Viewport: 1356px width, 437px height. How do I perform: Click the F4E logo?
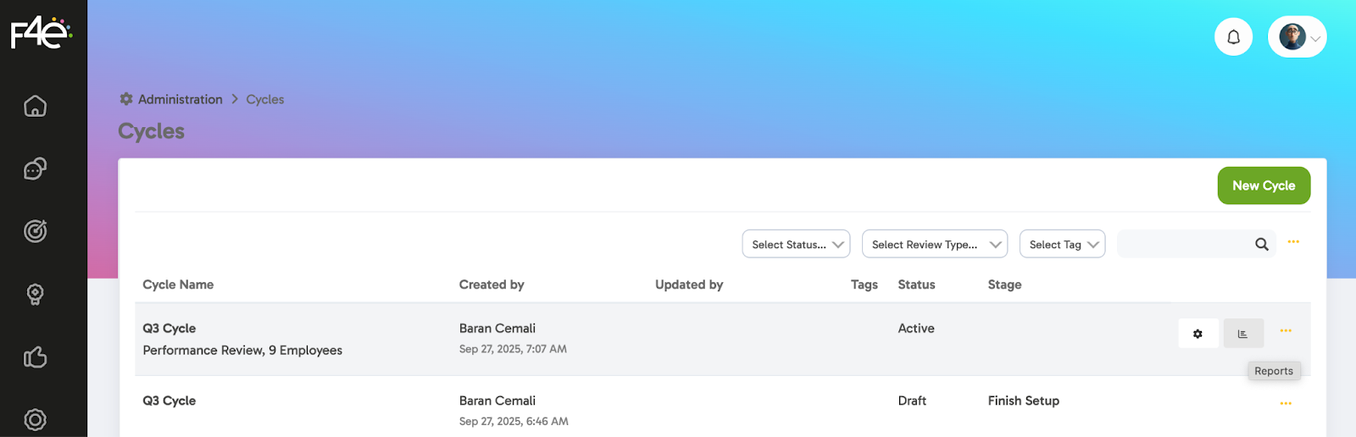pos(41,35)
